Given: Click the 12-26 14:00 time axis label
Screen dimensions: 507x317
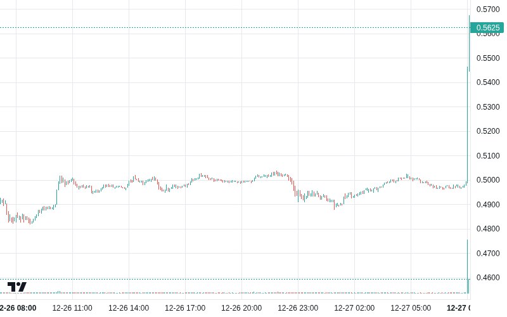Looking at the screenshot, I should coord(129,308).
